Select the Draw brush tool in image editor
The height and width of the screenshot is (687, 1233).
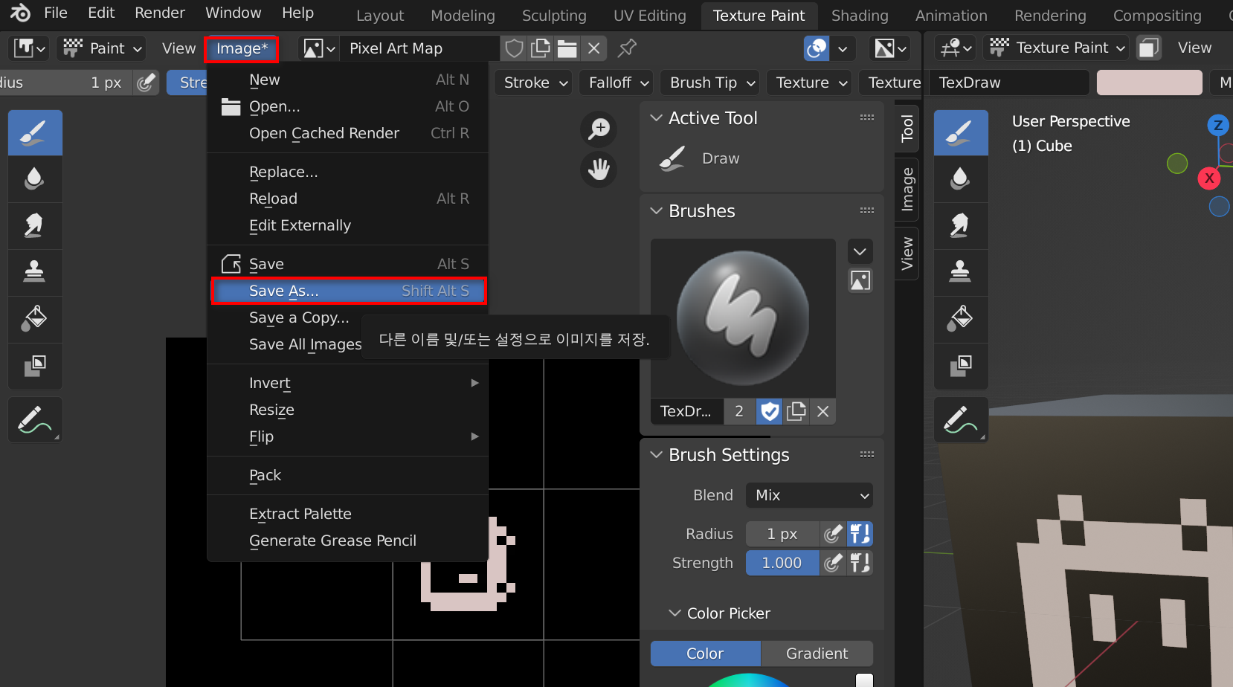click(35, 133)
